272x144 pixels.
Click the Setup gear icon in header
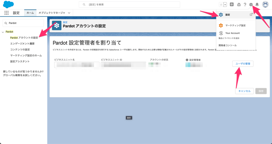[251, 5]
